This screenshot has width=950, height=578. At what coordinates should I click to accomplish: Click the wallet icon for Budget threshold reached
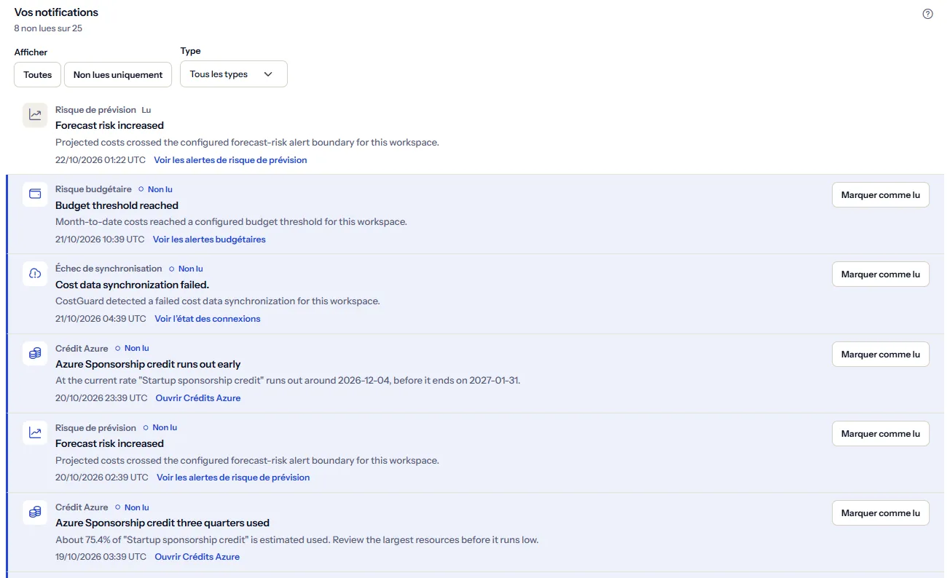[35, 194]
